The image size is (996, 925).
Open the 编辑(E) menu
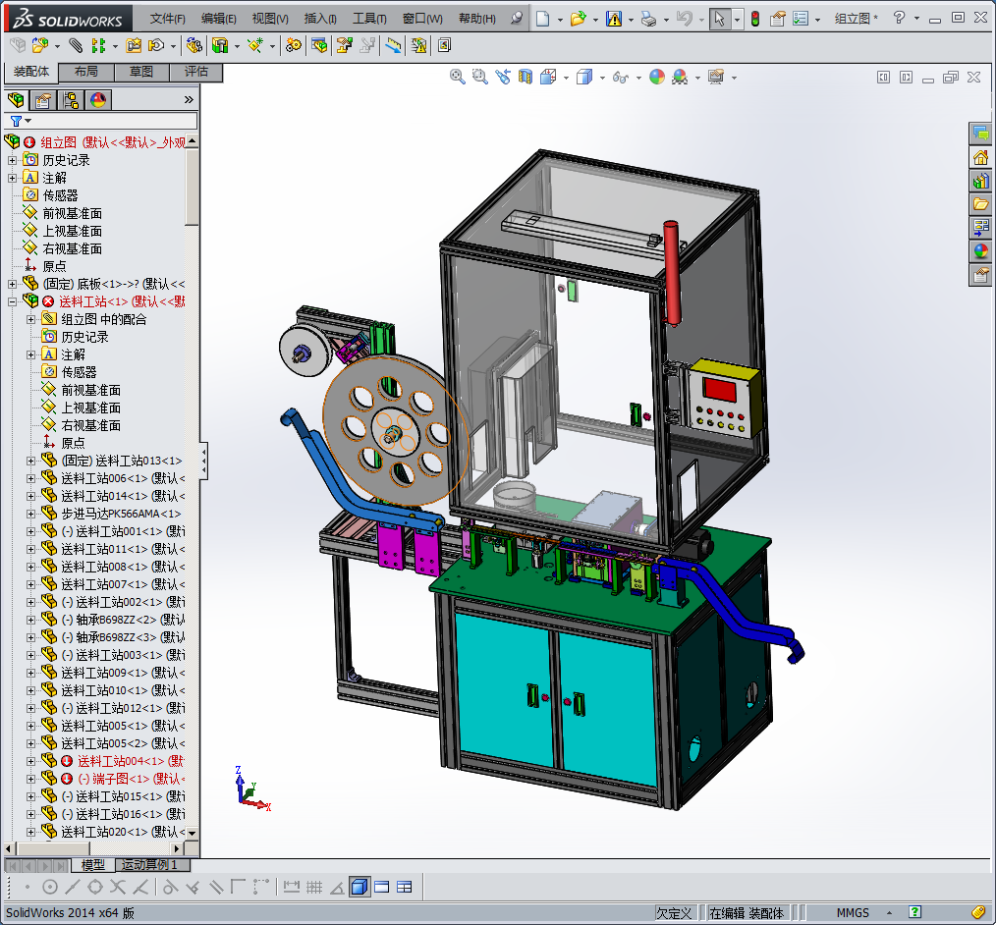point(218,19)
